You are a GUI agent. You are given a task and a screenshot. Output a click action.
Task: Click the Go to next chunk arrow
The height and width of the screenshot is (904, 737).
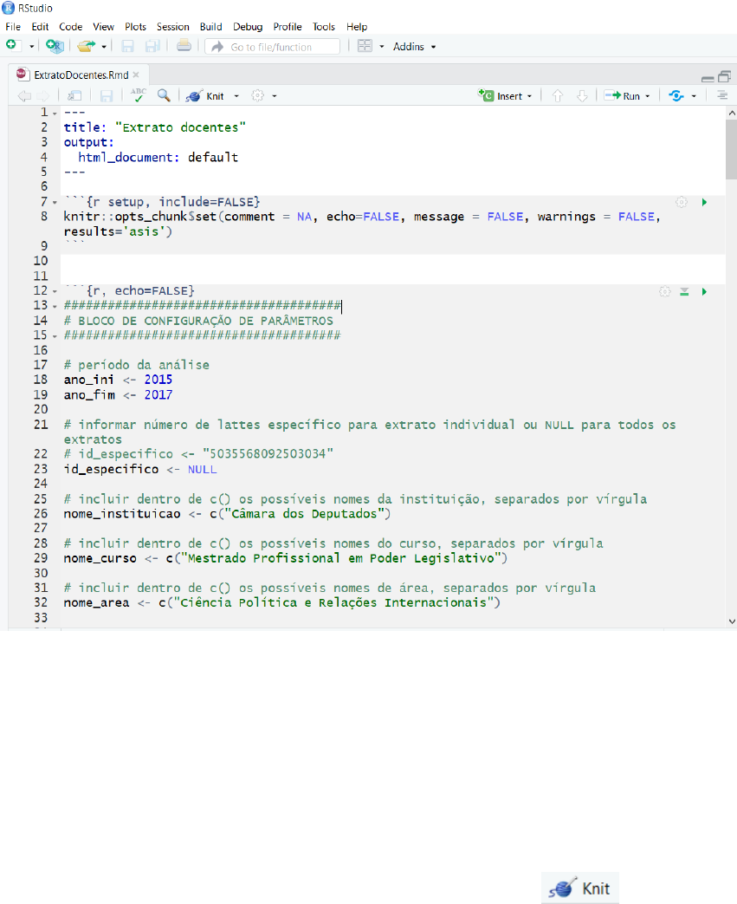[x=582, y=95]
